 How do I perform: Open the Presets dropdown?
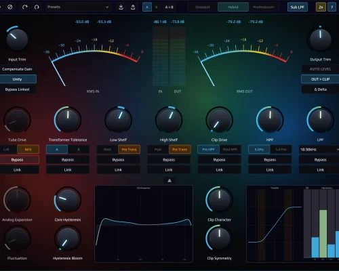(x=78, y=7)
